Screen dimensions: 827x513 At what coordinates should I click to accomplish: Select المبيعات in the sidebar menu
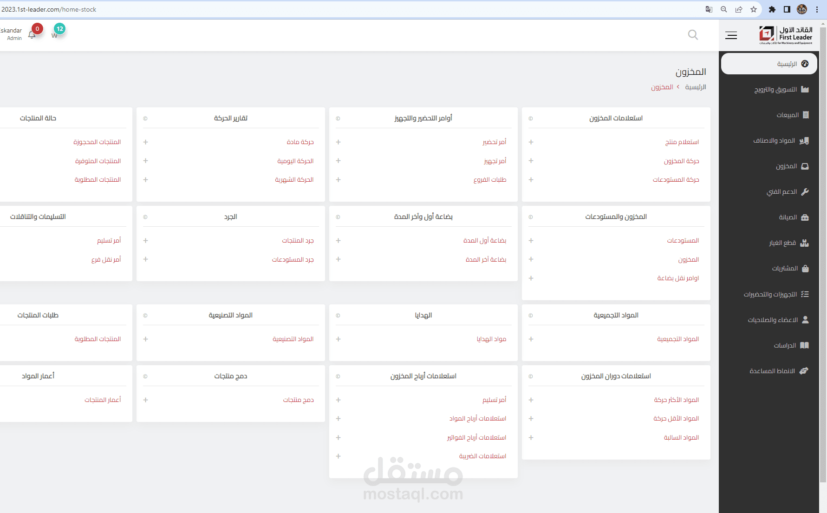click(x=788, y=115)
